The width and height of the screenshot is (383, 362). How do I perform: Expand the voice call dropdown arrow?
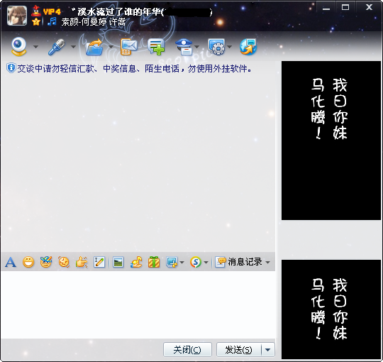click(x=73, y=46)
